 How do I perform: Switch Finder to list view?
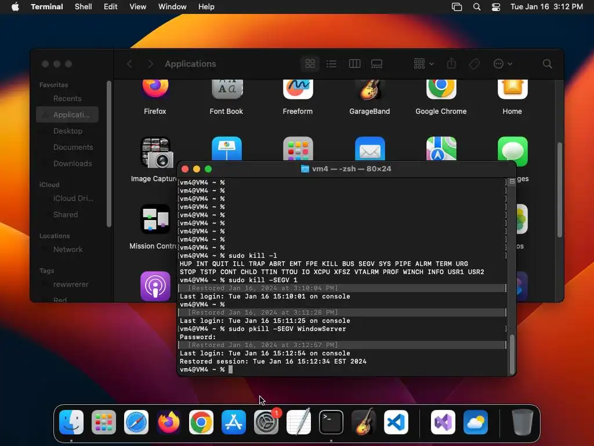pos(331,64)
